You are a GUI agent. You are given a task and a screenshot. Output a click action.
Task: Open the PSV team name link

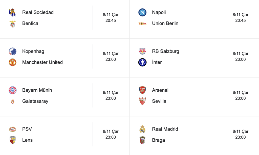coord(27,129)
